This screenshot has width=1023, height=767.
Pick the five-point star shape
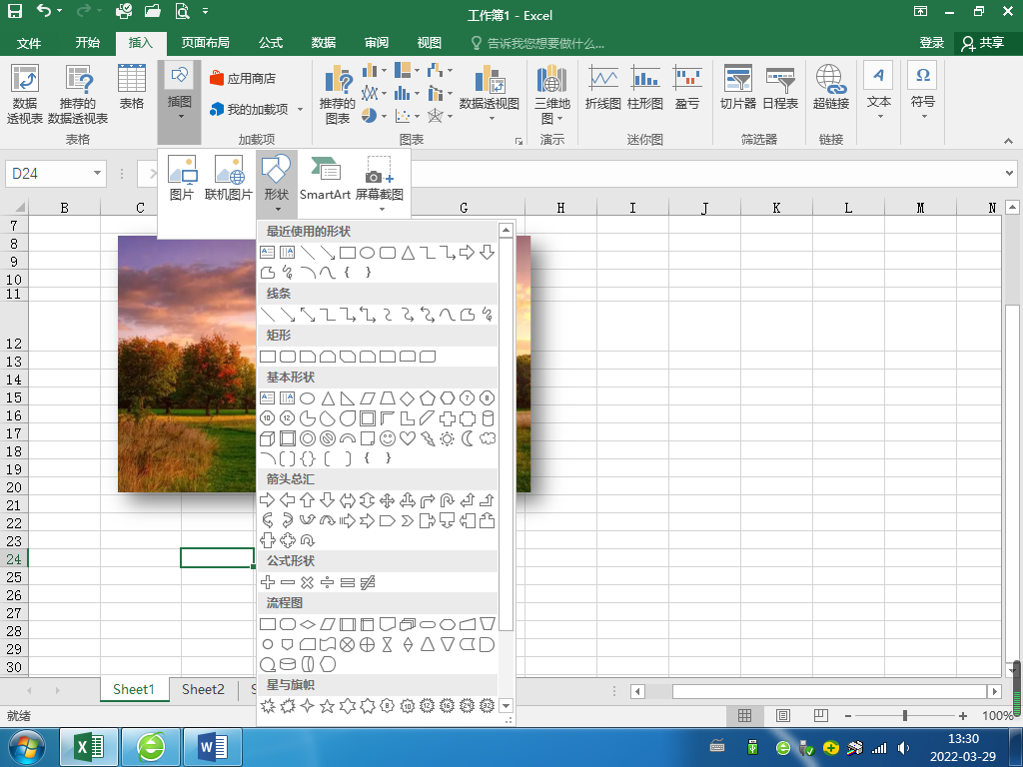pyautogui.click(x=328, y=706)
